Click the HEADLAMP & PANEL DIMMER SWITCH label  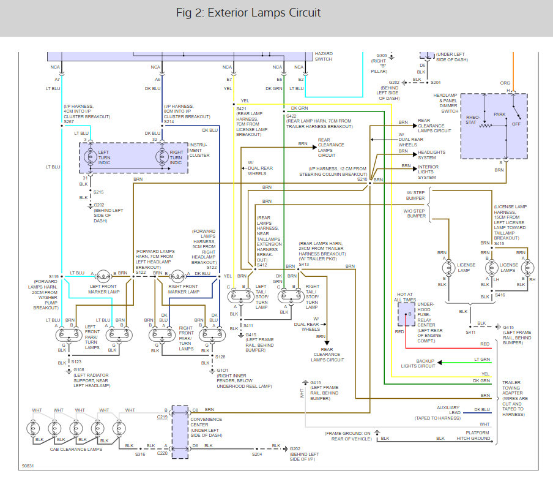(445, 103)
